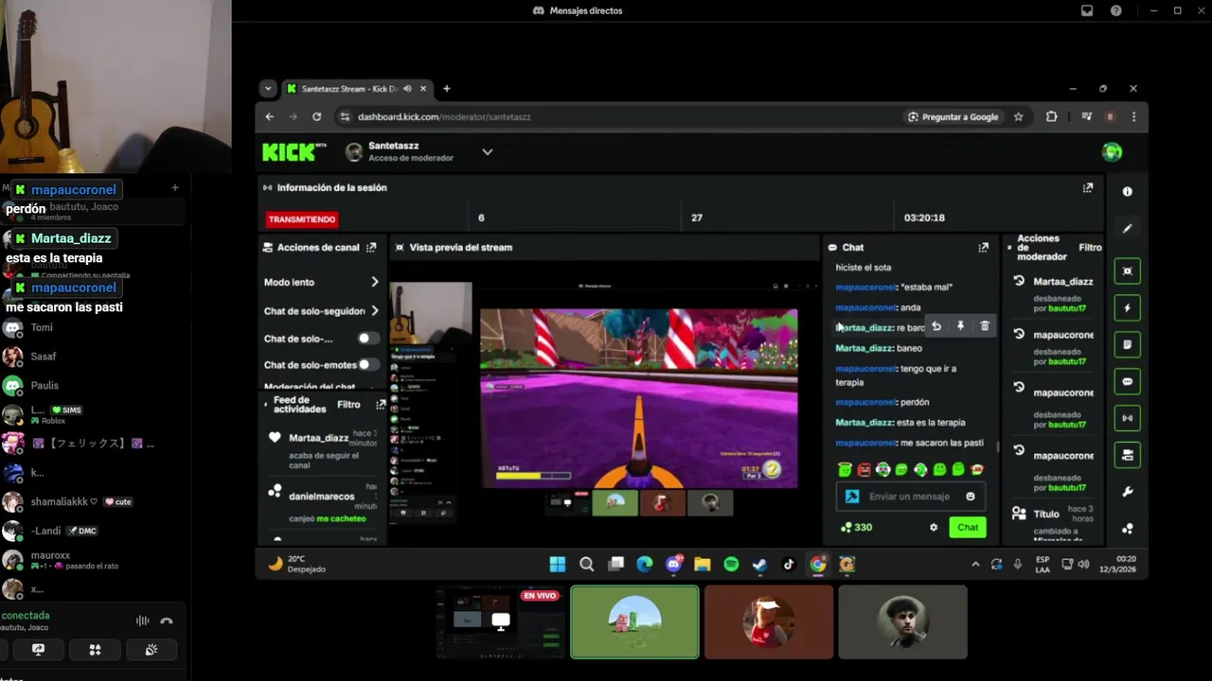Click the wrench settings icon in sidebar

(1127, 492)
